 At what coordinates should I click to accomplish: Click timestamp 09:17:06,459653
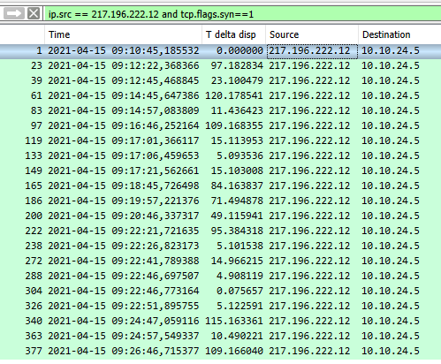coord(156,155)
